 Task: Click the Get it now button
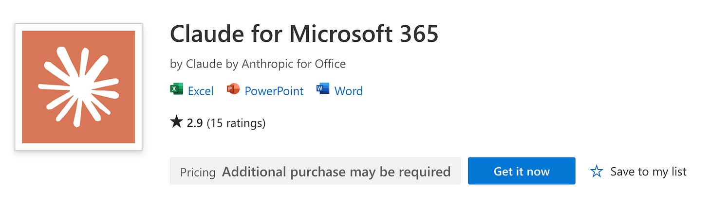click(522, 171)
